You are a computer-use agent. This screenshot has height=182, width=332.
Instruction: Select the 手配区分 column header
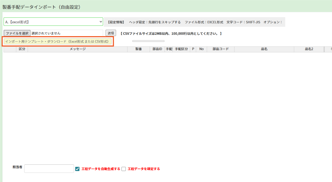[181, 49]
